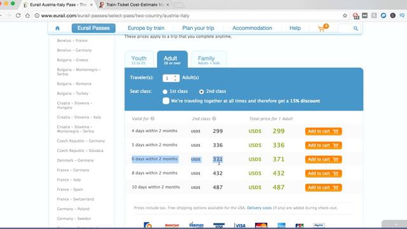
Task: Open the Europe by train menu
Action: pyautogui.click(x=146, y=28)
